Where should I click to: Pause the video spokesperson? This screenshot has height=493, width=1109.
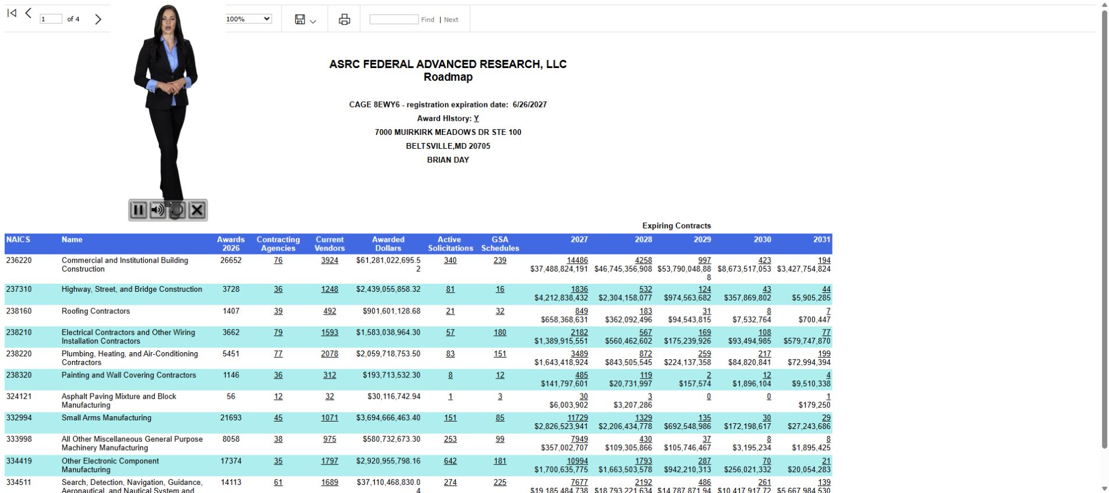[138, 210]
